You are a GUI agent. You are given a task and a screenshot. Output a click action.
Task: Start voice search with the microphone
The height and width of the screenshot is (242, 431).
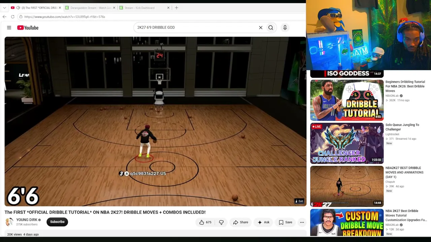[285, 28]
